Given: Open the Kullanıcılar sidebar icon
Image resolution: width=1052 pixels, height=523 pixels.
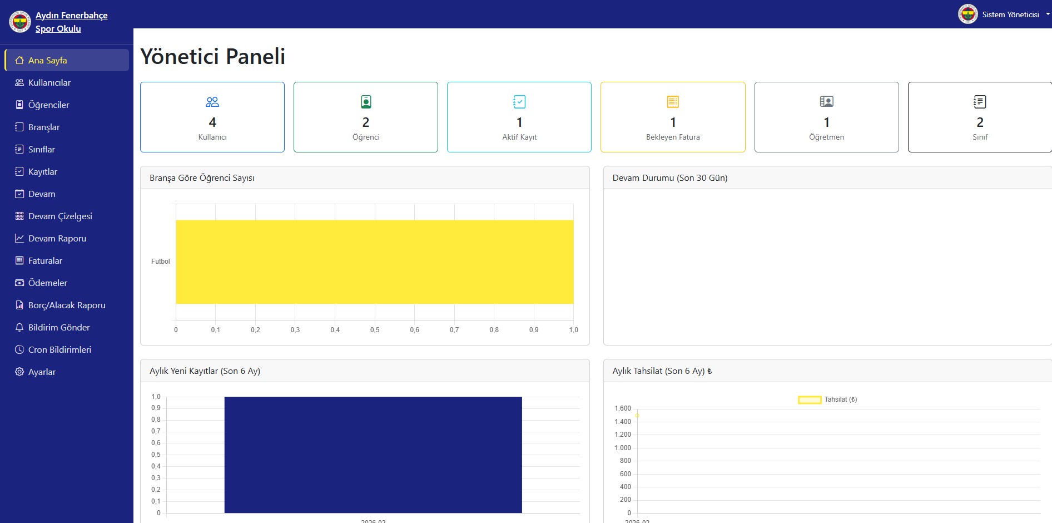Looking at the screenshot, I should tap(19, 82).
